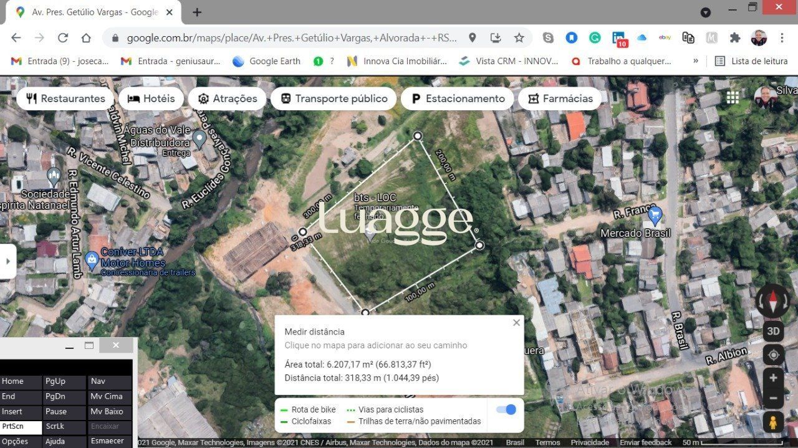798x448 pixels.
Task: Click the Grammarly extension icon
Action: click(595, 38)
